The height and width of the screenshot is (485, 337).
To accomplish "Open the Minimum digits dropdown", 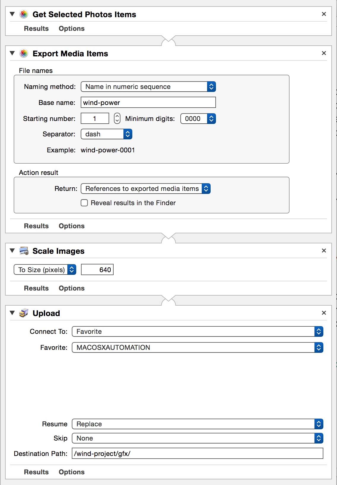I will (x=198, y=119).
